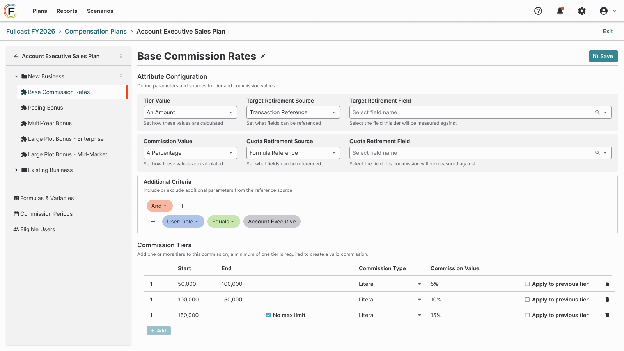Enable Apply to previous tier for 10% row

(x=527, y=300)
